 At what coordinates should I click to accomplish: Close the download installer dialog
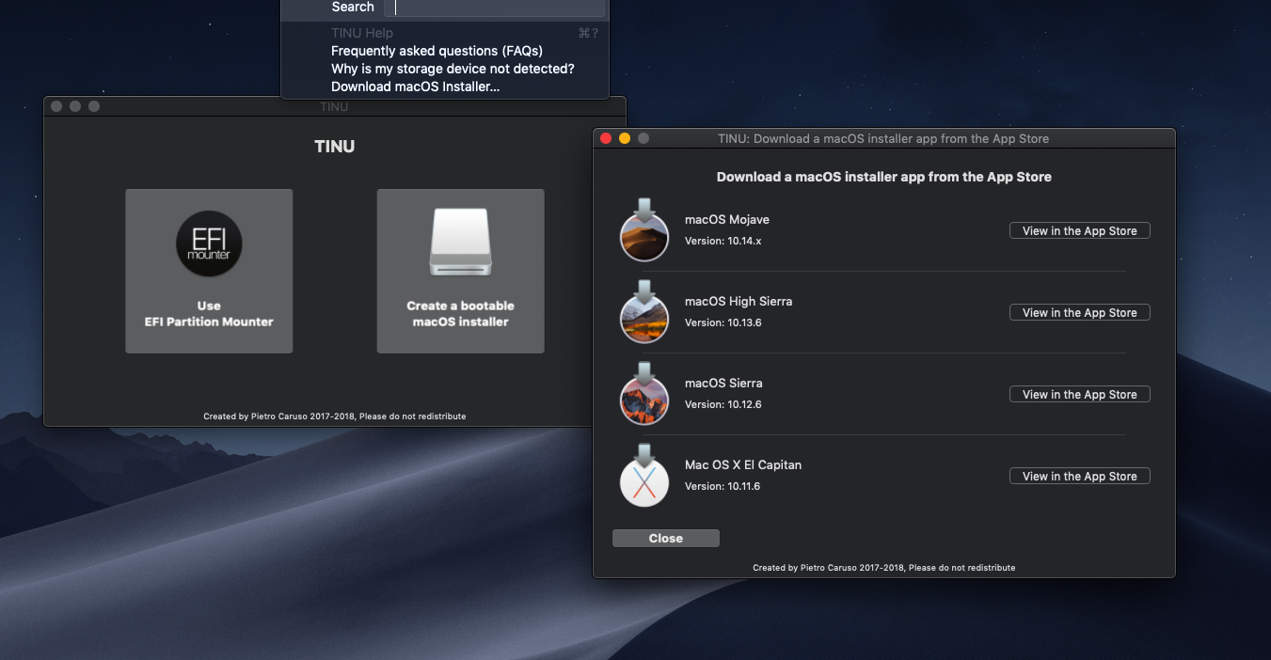pos(665,539)
